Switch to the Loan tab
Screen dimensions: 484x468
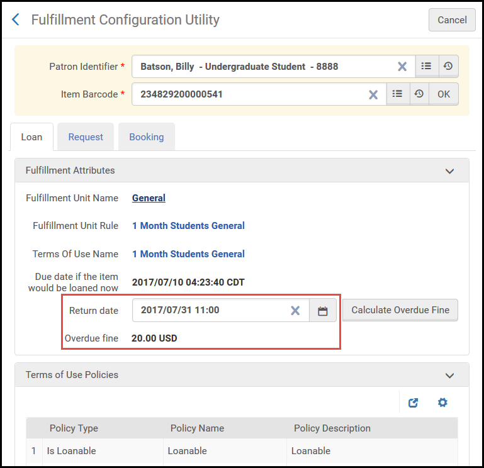(31, 137)
